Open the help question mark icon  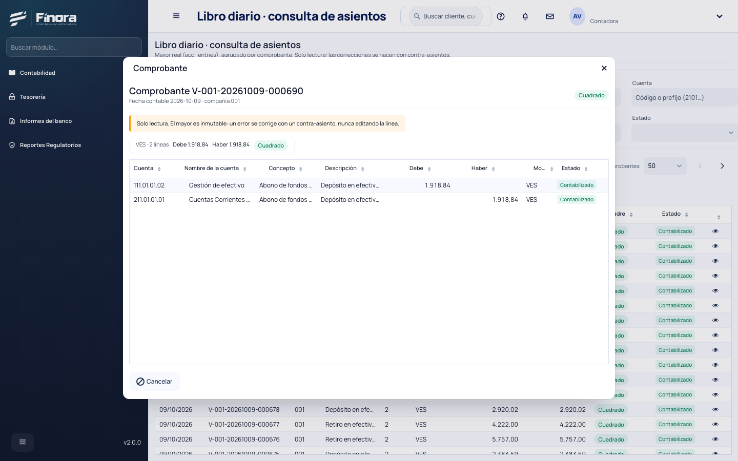point(501,16)
